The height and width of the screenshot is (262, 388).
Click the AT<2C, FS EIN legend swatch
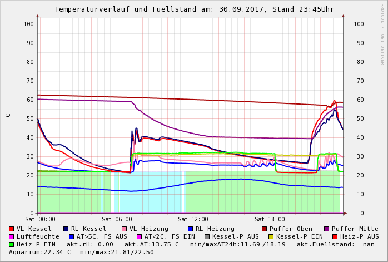[140, 236]
